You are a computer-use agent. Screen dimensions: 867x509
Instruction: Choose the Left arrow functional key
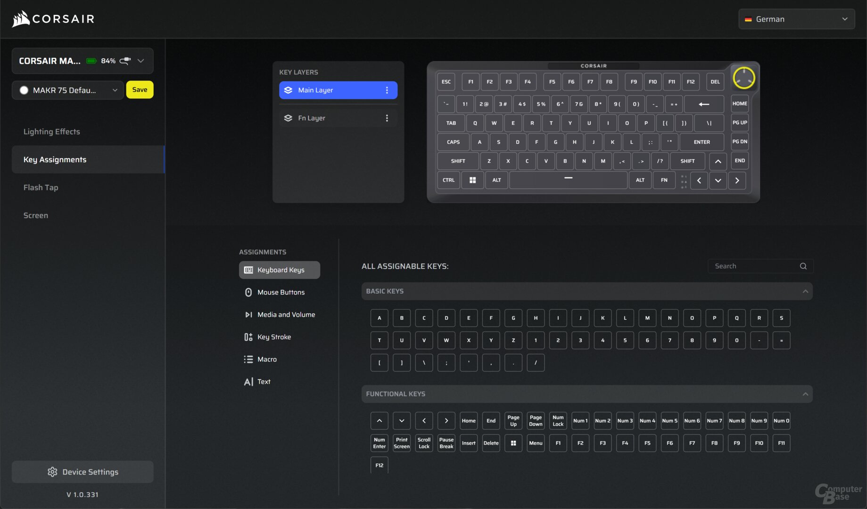424,421
